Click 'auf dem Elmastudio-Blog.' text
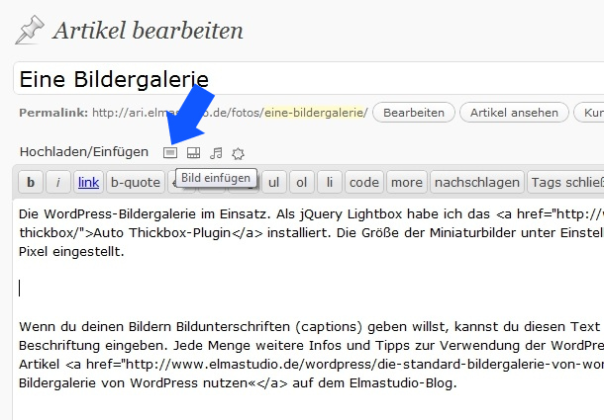The width and height of the screenshot is (604, 420). 374,383
